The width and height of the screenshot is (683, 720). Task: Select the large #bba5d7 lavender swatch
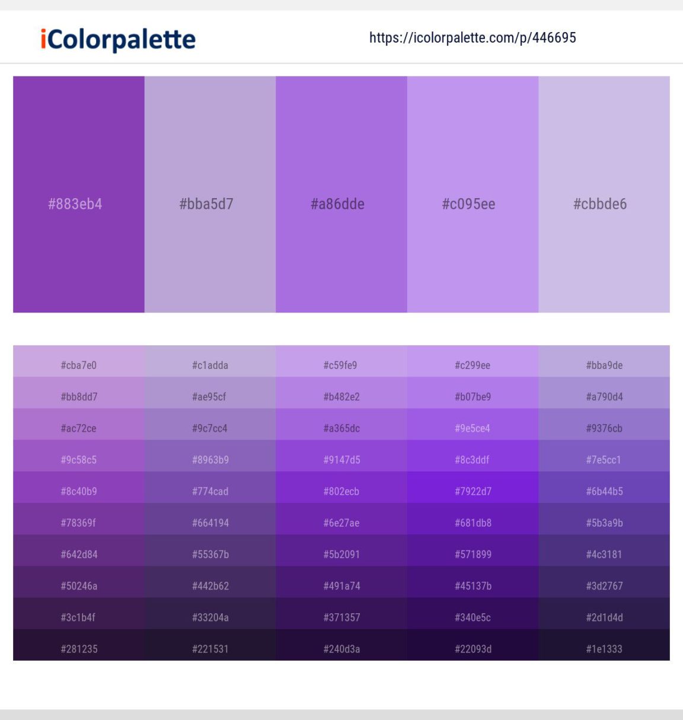point(210,194)
